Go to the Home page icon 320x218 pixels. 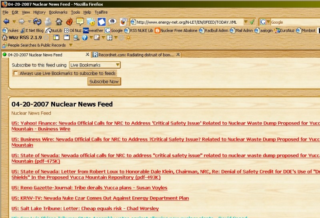click(x=59, y=21)
